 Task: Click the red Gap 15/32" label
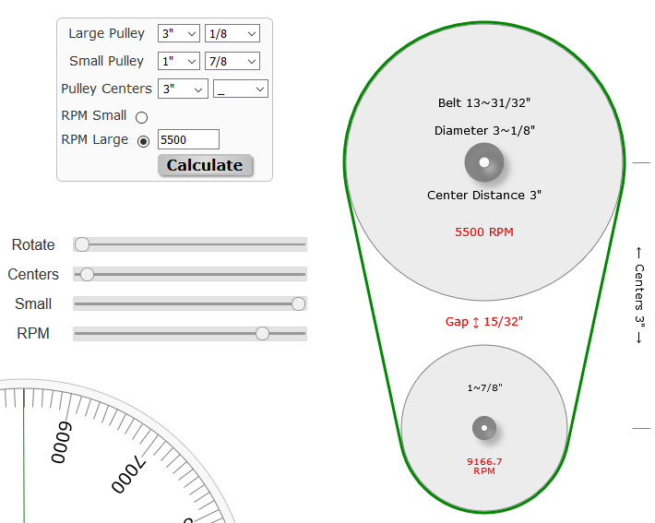point(484,322)
